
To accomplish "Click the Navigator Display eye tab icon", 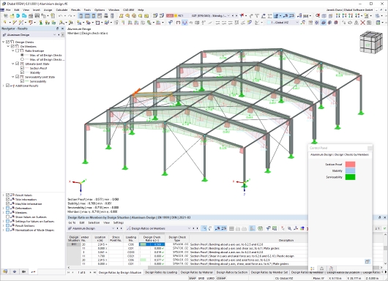I will [15, 271].
